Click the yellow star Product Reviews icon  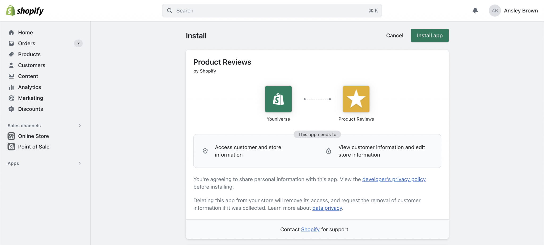(356, 99)
